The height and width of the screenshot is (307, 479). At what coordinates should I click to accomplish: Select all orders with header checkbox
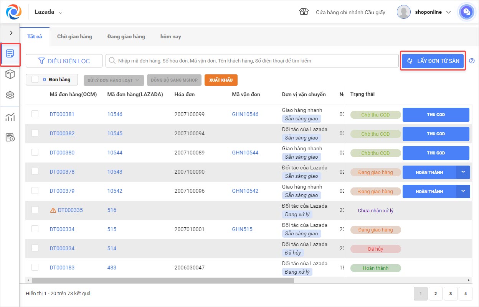[35, 79]
